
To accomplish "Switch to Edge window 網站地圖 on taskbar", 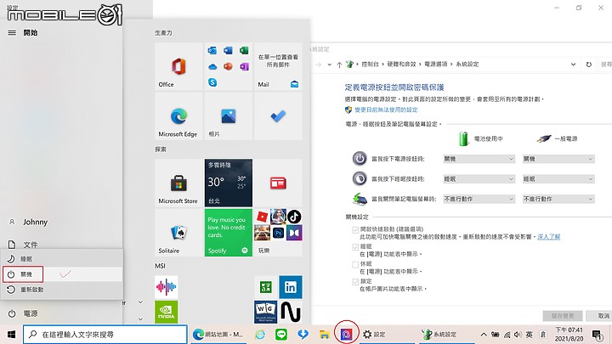I will point(218,335).
